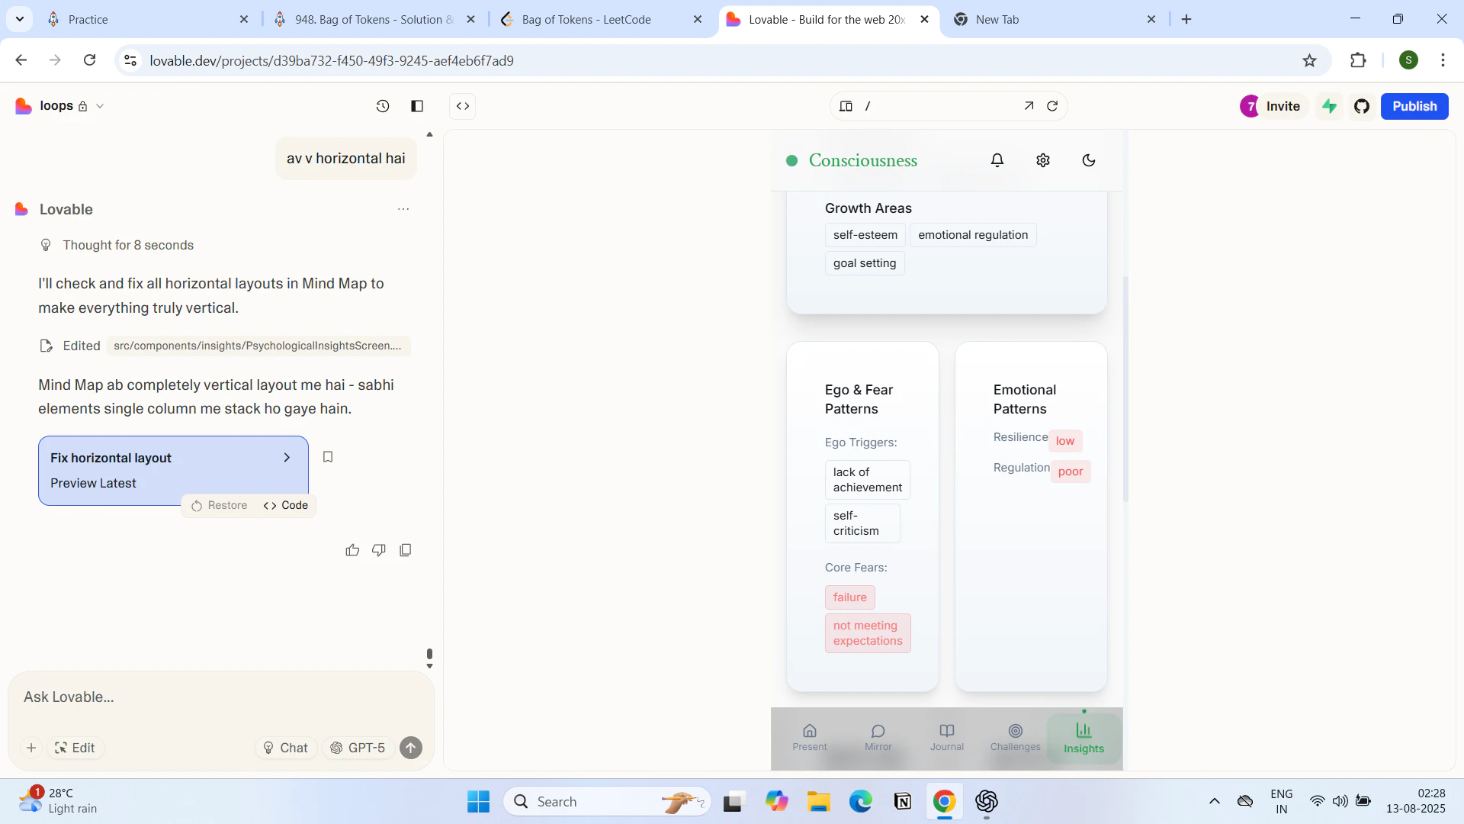This screenshot has height=824, width=1464.
Task: Refresh the preview pane
Action: [x=1052, y=106]
